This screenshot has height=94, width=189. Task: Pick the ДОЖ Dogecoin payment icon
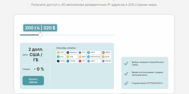(x=106, y=57)
